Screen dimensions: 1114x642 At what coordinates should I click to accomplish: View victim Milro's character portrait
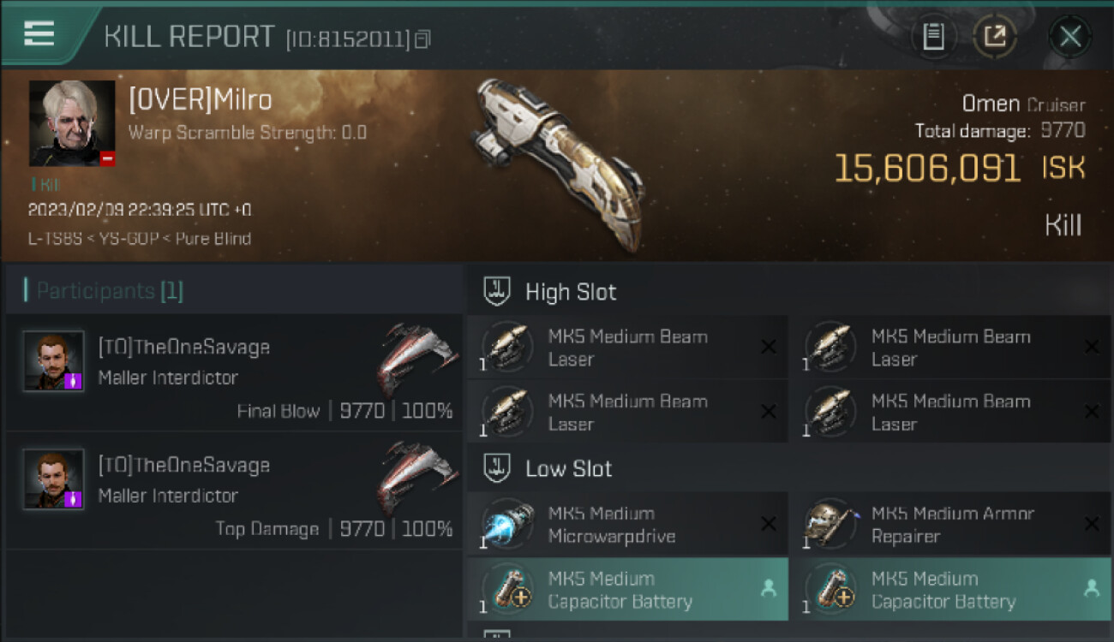(72, 123)
